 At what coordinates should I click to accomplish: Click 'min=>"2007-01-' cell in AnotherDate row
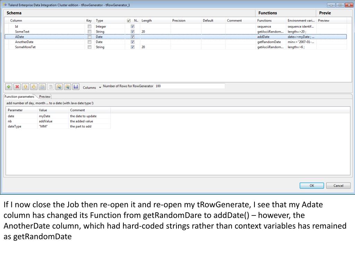point(301,42)
